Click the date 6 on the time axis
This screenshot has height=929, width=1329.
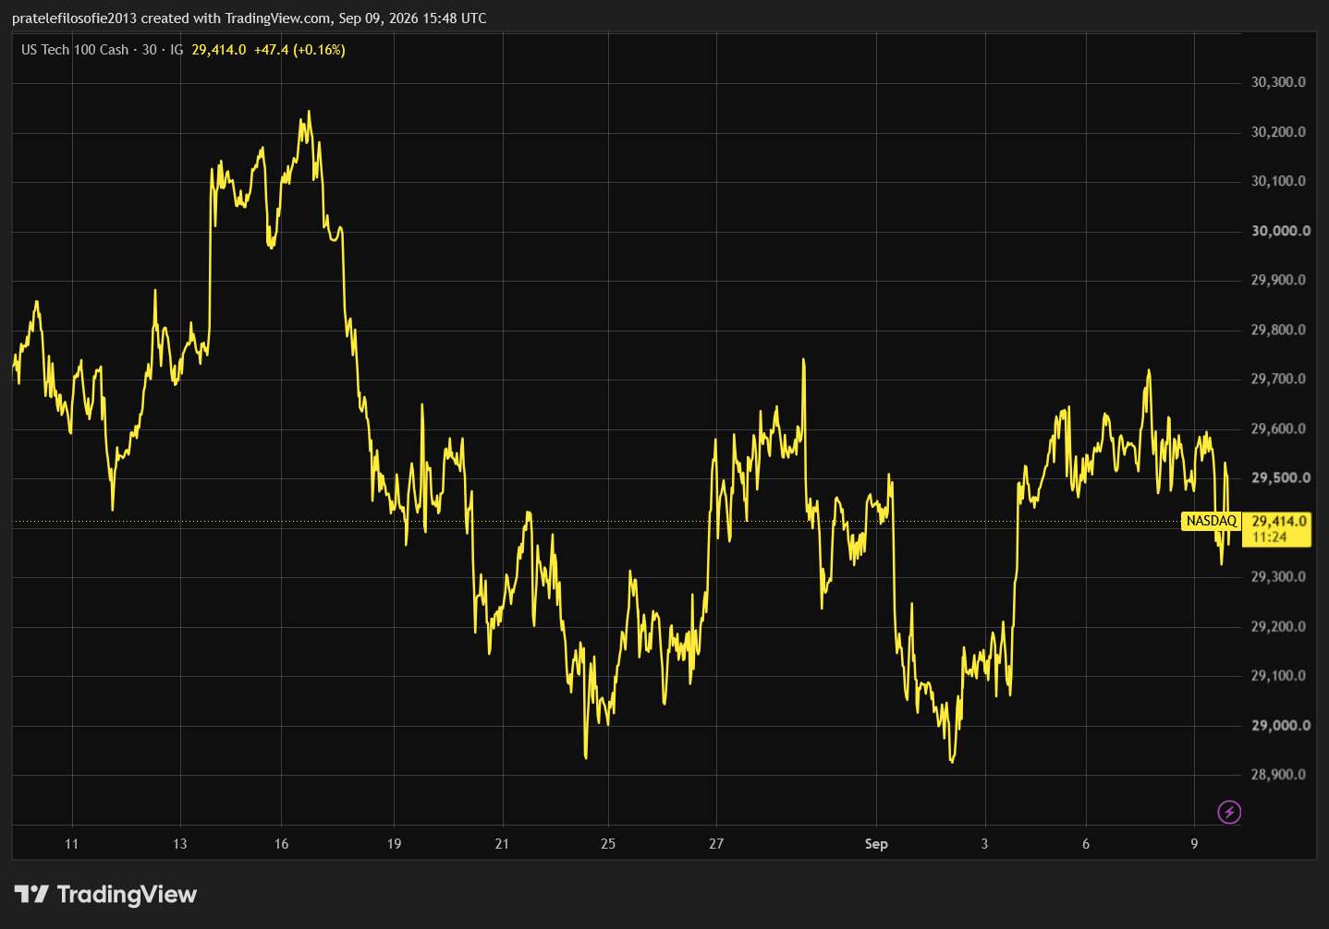[x=1086, y=844]
